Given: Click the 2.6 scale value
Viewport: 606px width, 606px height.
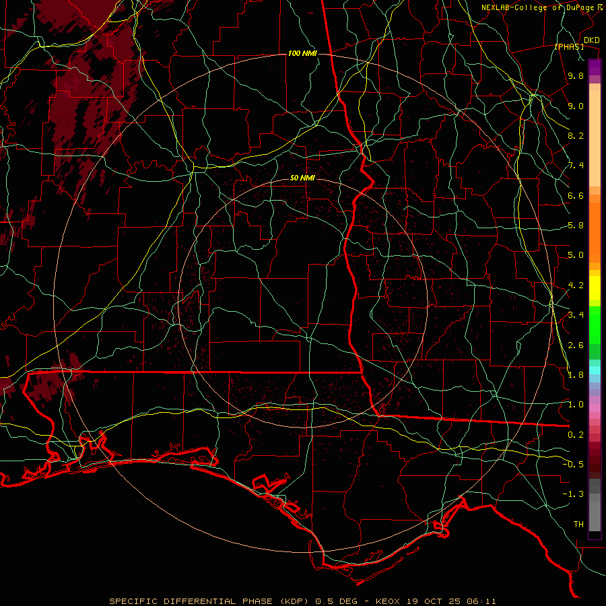Looking at the screenshot, I should [x=576, y=345].
